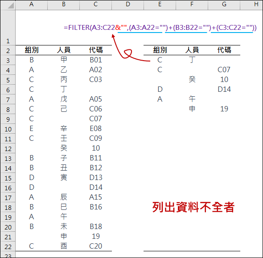This screenshot has width=263, height=258.
Task: Select cell C07 in column G
Action: 224,70
